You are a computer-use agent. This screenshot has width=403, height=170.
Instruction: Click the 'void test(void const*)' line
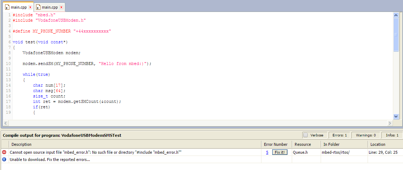[40, 42]
